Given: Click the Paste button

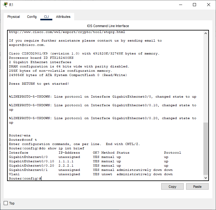Looking at the screenshot, I should 197,186.
